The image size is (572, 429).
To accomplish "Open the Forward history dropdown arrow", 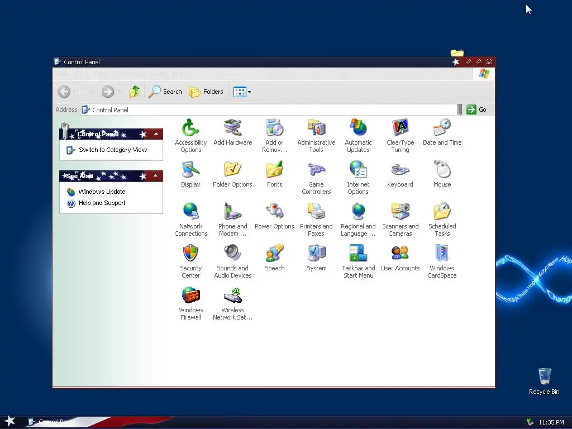I will (x=120, y=92).
